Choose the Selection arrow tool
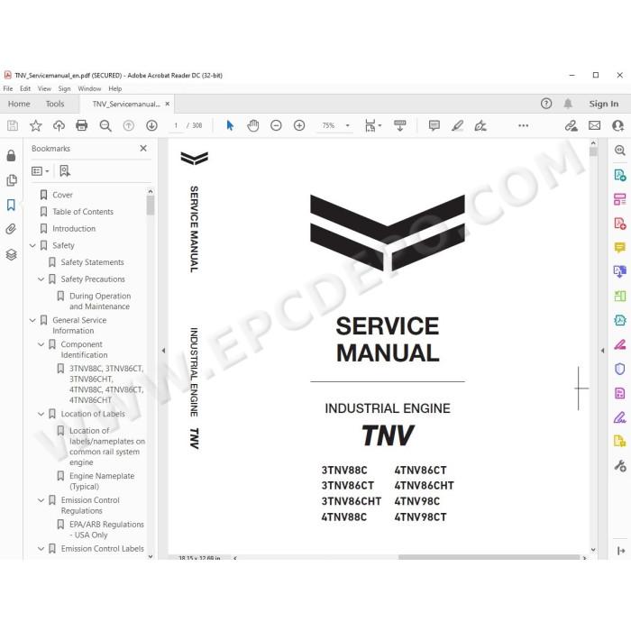 (x=230, y=125)
